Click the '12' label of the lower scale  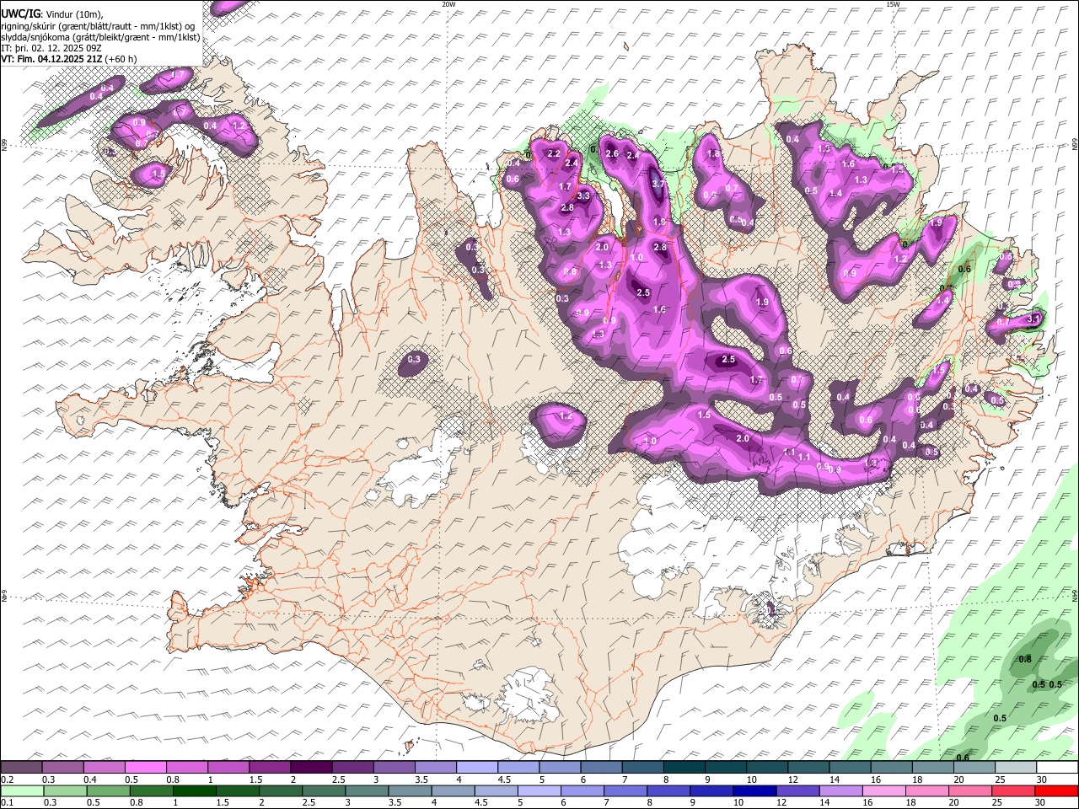click(x=783, y=803)
